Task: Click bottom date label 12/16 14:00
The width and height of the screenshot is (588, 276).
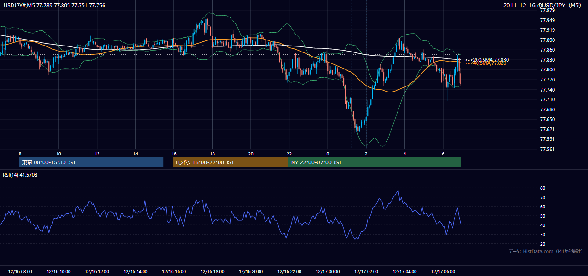Action: (136, 272)
